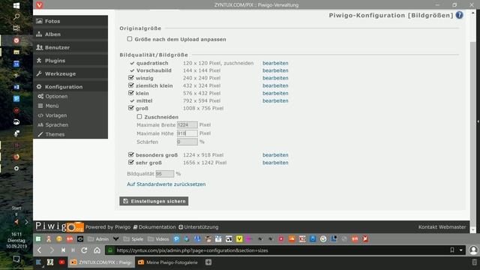480x270 pixels.
Task: Enable 'Größe nach dem Upload anpassen' checkbox
Action: pyautogui.click(x=130, y=39)
